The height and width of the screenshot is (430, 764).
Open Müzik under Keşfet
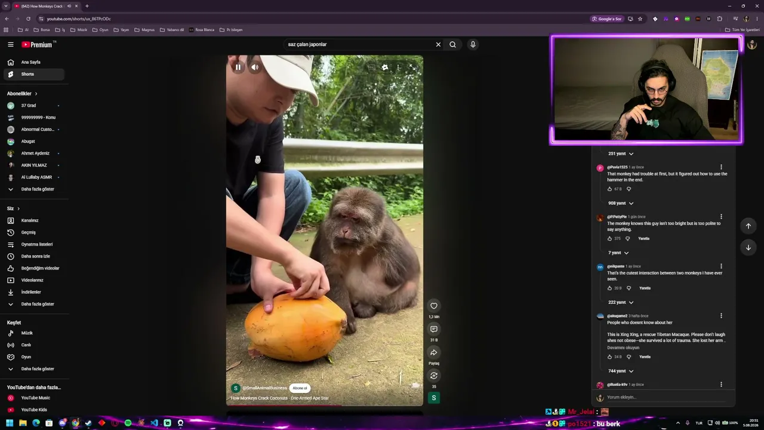click(34, 333)
